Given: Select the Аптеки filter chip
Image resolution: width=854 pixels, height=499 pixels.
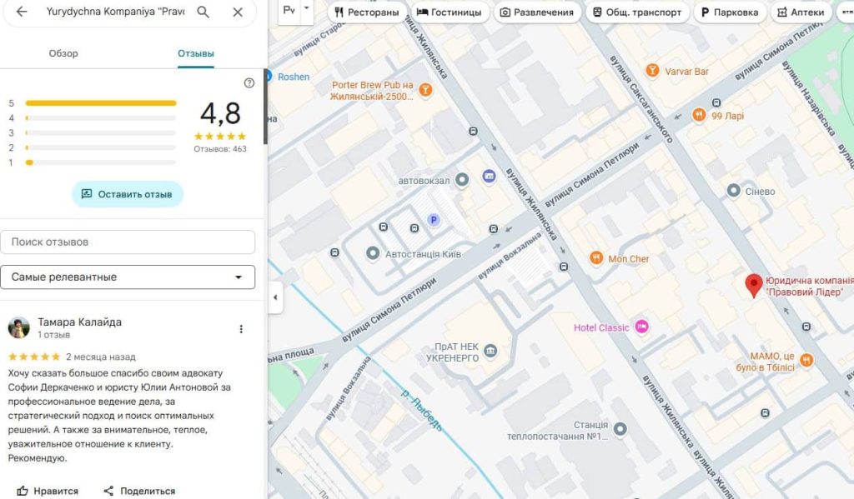Looking at the screenshot, I should tap(801, 12).
